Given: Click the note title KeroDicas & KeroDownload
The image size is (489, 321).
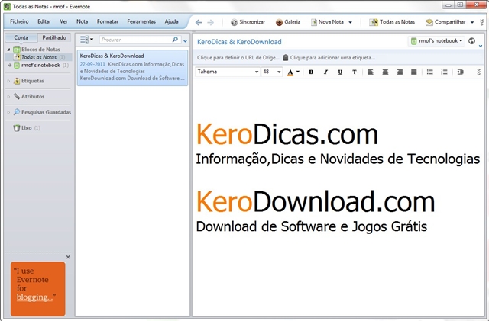Looking at the screenshot, I should click(x=239, y=42).
